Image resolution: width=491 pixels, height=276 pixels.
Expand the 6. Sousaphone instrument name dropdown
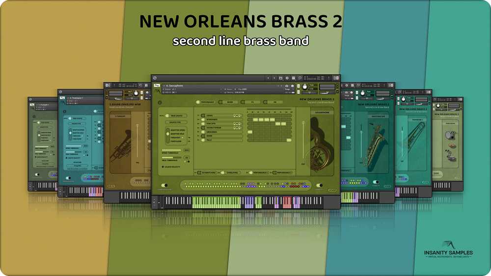coord(164,86)
